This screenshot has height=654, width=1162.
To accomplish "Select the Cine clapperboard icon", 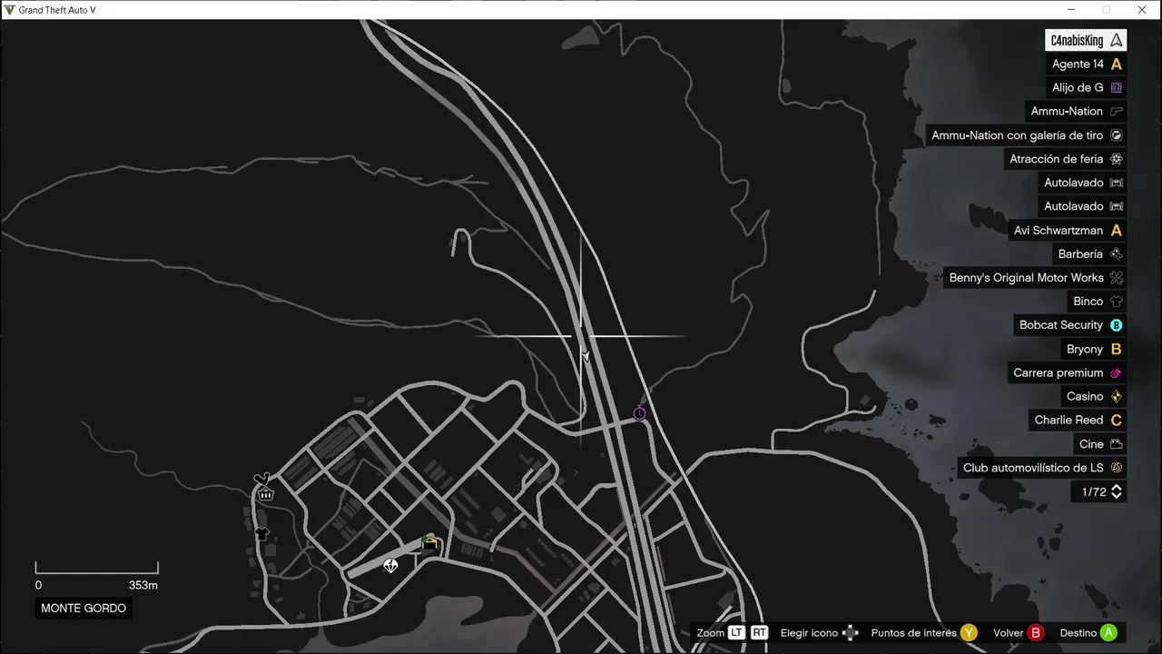I will (1117, 444).
